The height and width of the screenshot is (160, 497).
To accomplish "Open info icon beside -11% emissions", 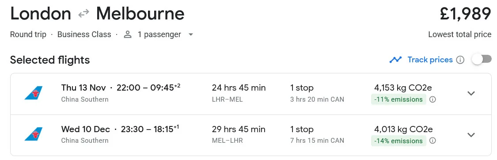I will pyautogui.click(x=433, y=99).
